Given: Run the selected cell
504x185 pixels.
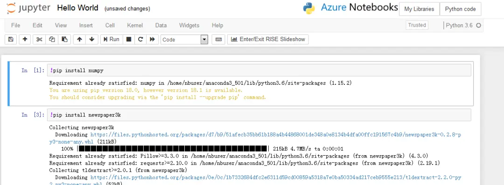Looking at the screenshot, I should coord(111,40).
